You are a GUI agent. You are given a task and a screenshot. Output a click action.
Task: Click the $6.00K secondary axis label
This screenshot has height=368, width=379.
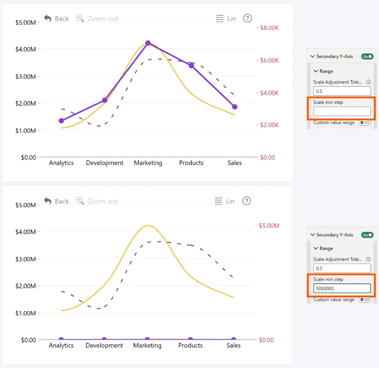(269, 60)
